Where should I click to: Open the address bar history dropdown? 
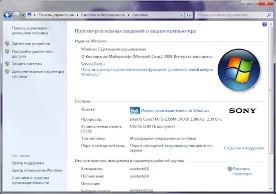point(181,15)
